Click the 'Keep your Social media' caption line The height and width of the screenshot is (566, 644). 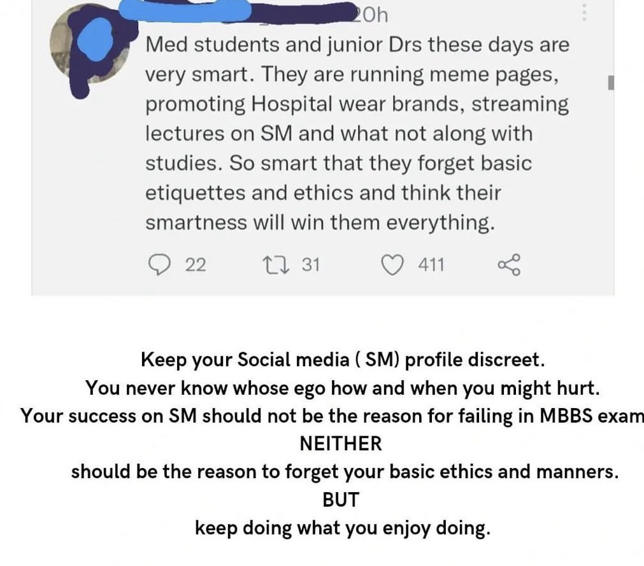coord(343,360)
